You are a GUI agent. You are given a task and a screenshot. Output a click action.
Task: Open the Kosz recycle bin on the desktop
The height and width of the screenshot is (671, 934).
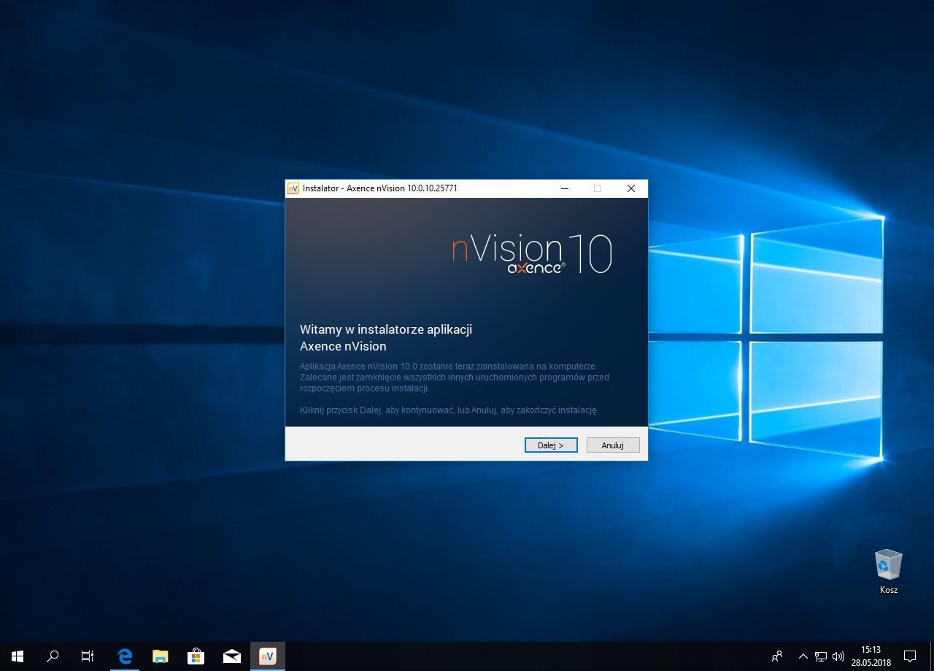(887, 566)
